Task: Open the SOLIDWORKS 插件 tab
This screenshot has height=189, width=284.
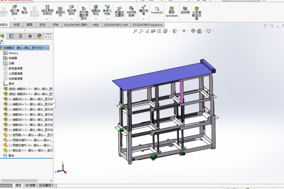Action: [x=76, y=25]
